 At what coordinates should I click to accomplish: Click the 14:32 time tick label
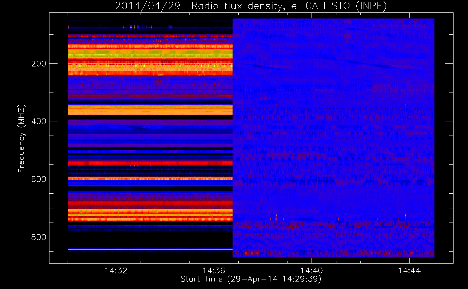click(116, 271)
